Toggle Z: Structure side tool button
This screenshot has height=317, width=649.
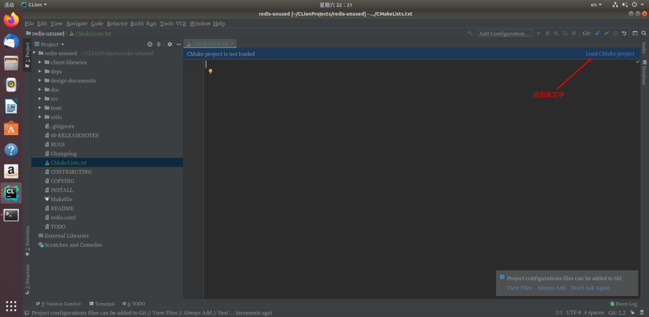coord(27,279)
